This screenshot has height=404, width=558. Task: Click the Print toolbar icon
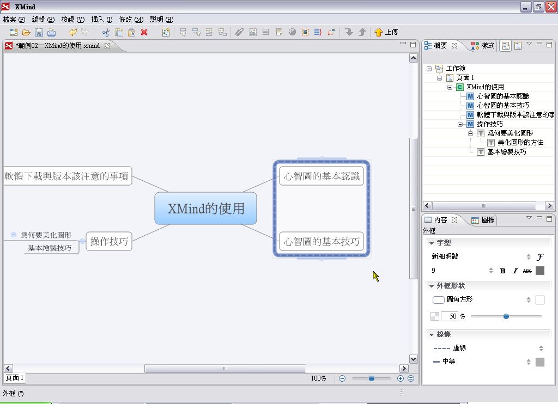(52, 32)
